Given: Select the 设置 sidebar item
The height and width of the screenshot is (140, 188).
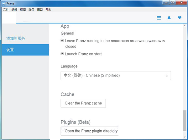Looking at the screenshot, I should 25,50.
